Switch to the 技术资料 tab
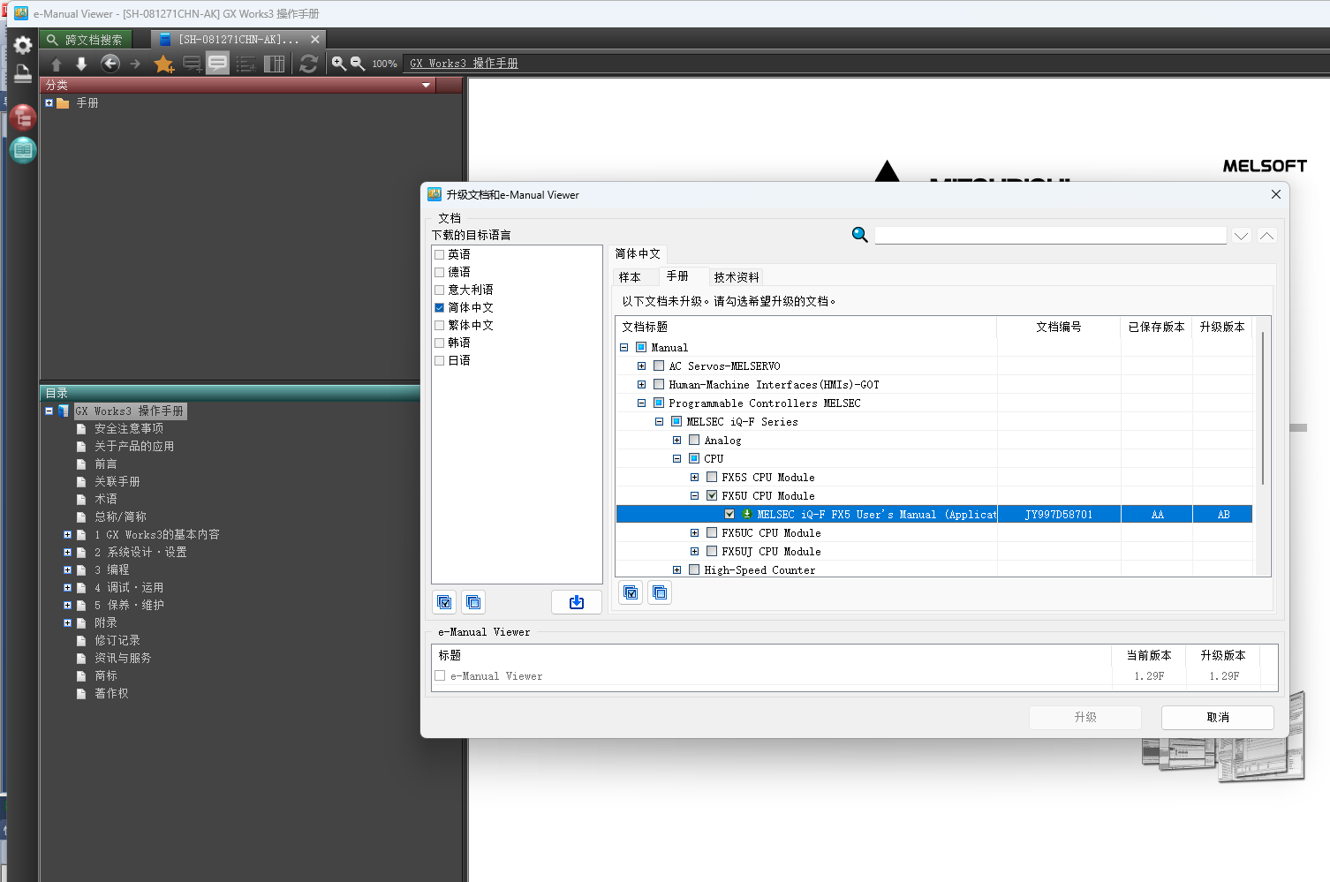This screenshot has width=1330, height=882. (737, 277)
